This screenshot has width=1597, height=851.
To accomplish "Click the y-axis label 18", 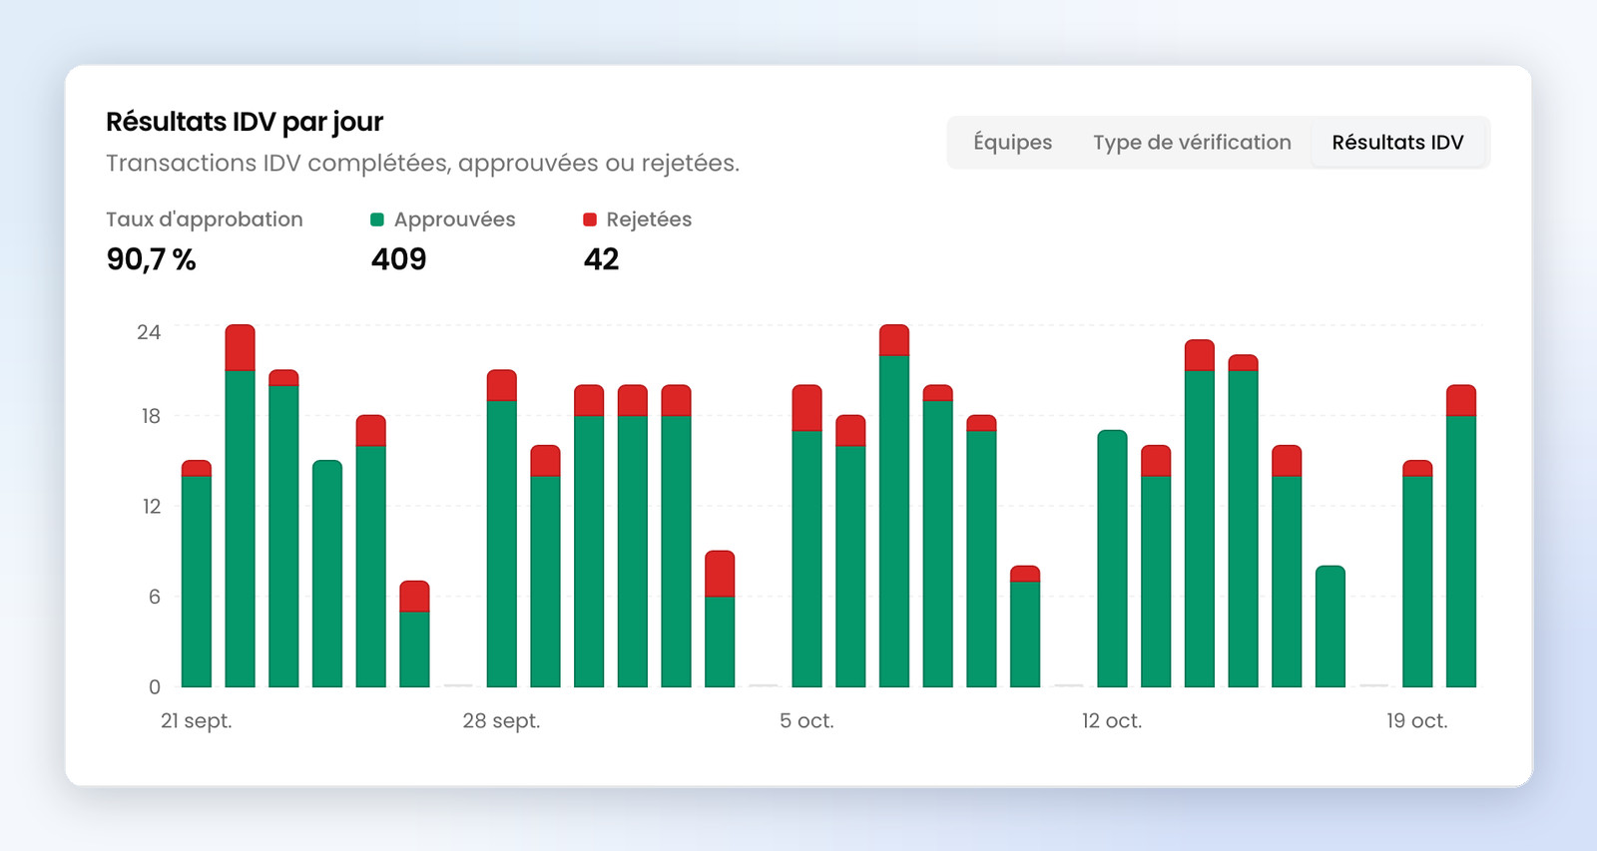I will (150, 416).
